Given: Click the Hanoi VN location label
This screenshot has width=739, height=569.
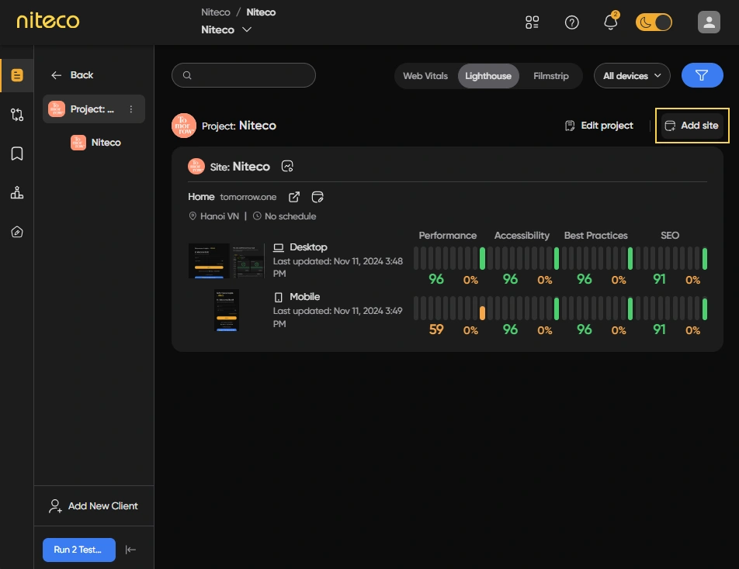Looking at the screenshot, I should tap(214, 216).
